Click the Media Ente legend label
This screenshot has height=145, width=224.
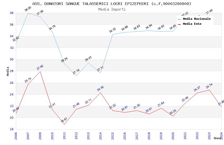pyautogui.click(x=192, y=24)
